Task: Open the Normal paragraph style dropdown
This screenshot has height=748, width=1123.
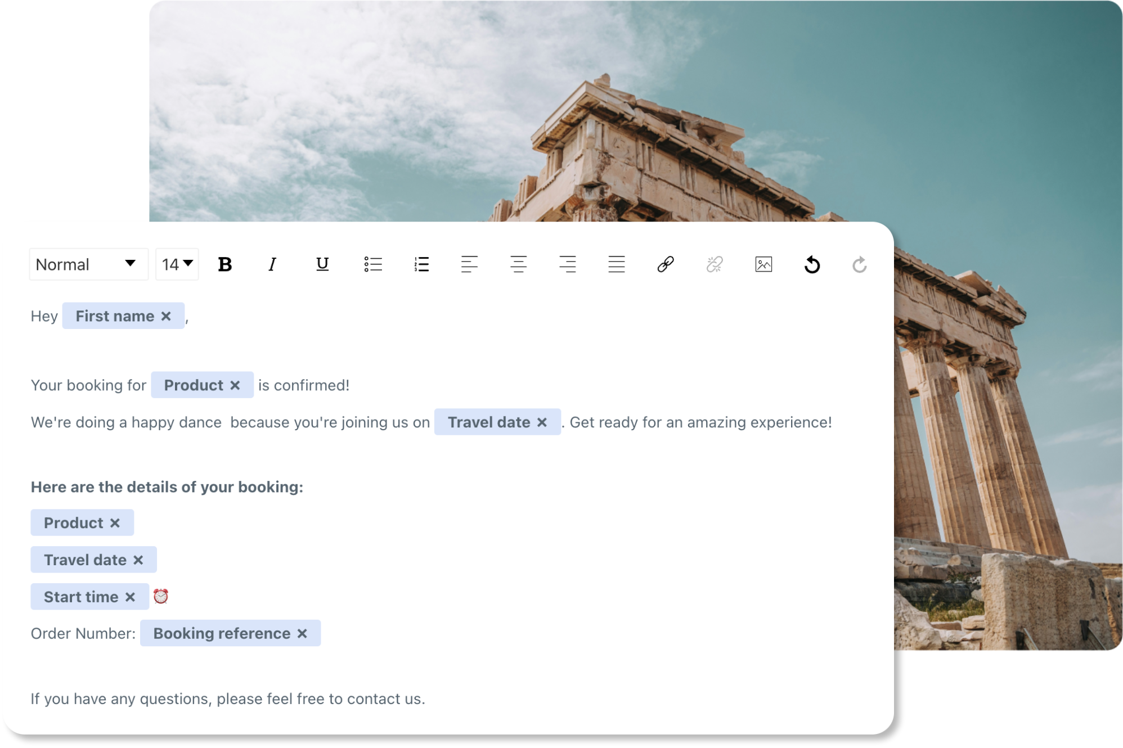Action: pos(88,264)
